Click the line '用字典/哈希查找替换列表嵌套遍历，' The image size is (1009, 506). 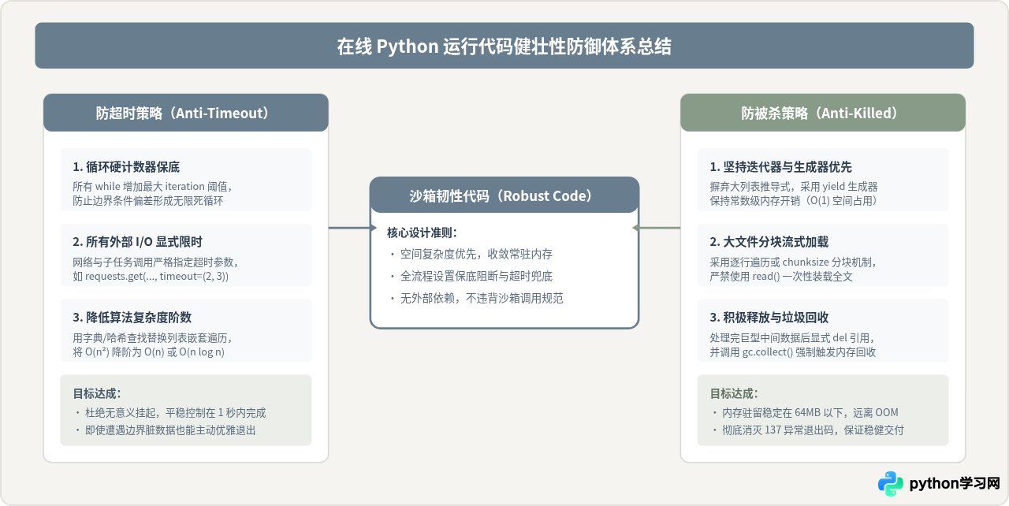click(152, 337)
